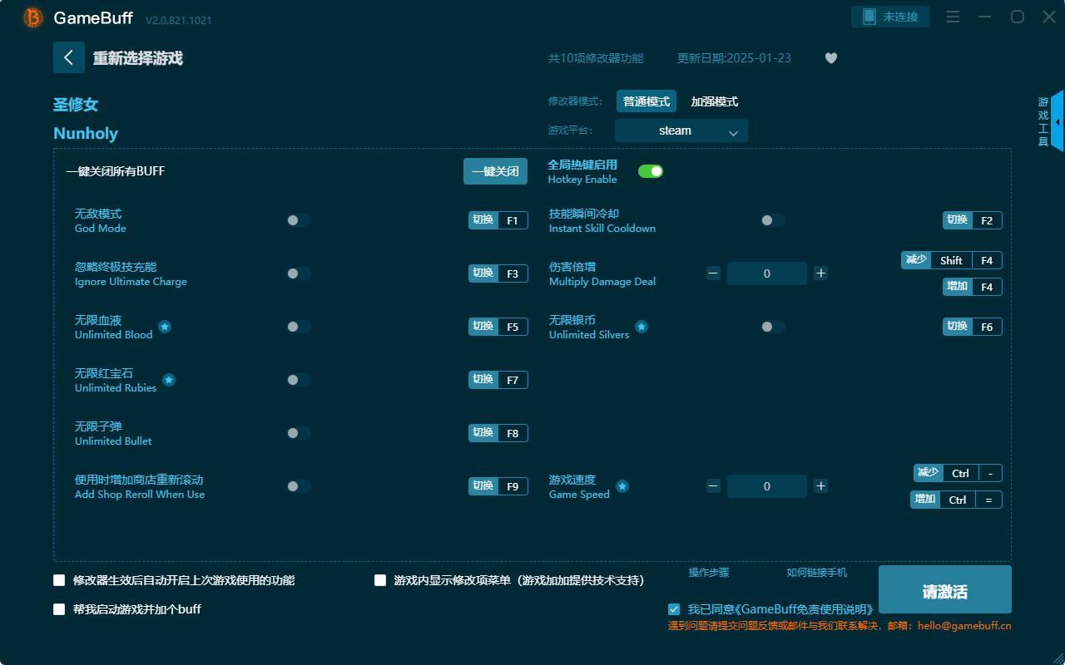Image resolution: width=1065 pixels, height=665 pixels.
Task: Increase Multiply Damage Deal with plus stepper
Action: 820,273
